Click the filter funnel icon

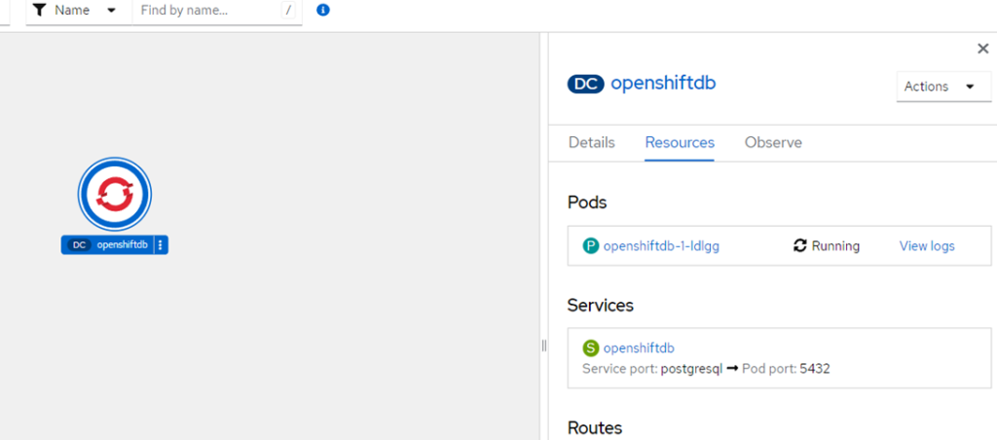40,10
